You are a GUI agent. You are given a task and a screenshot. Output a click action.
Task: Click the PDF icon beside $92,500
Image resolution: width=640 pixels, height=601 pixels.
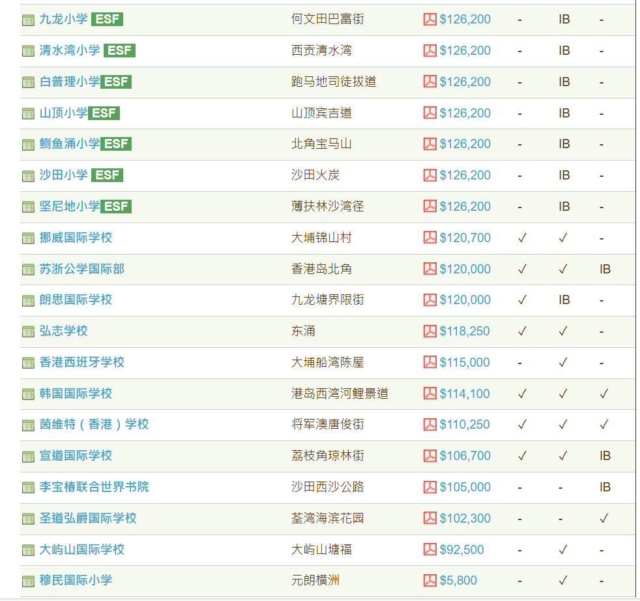(x=429, y=549)
